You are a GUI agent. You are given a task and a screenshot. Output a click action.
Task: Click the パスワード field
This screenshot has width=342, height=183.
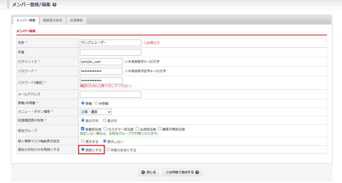[101, 71]
